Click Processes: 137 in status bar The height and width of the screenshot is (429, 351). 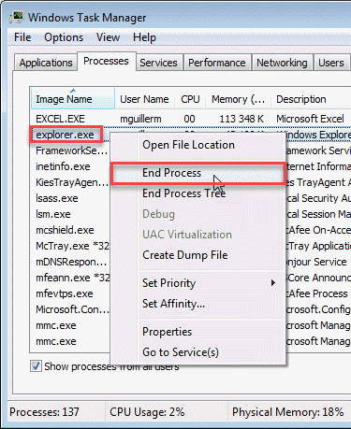[44, 412]
